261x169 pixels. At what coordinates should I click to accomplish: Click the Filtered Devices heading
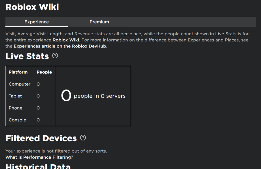pos(41,138)
